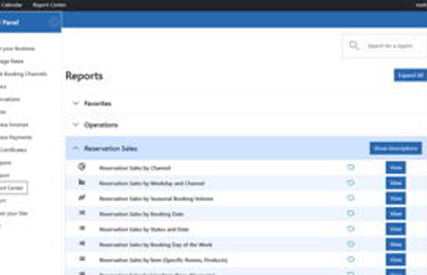Click bar chart icon for Weekday and Channel report
The height and width of the screenshot is (275, 427).
click(x=82, y=182)
